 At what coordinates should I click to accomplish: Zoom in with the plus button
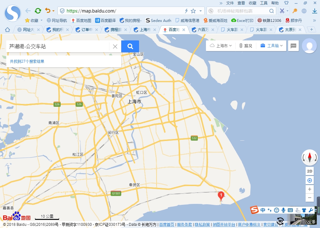tap(310, 189)
